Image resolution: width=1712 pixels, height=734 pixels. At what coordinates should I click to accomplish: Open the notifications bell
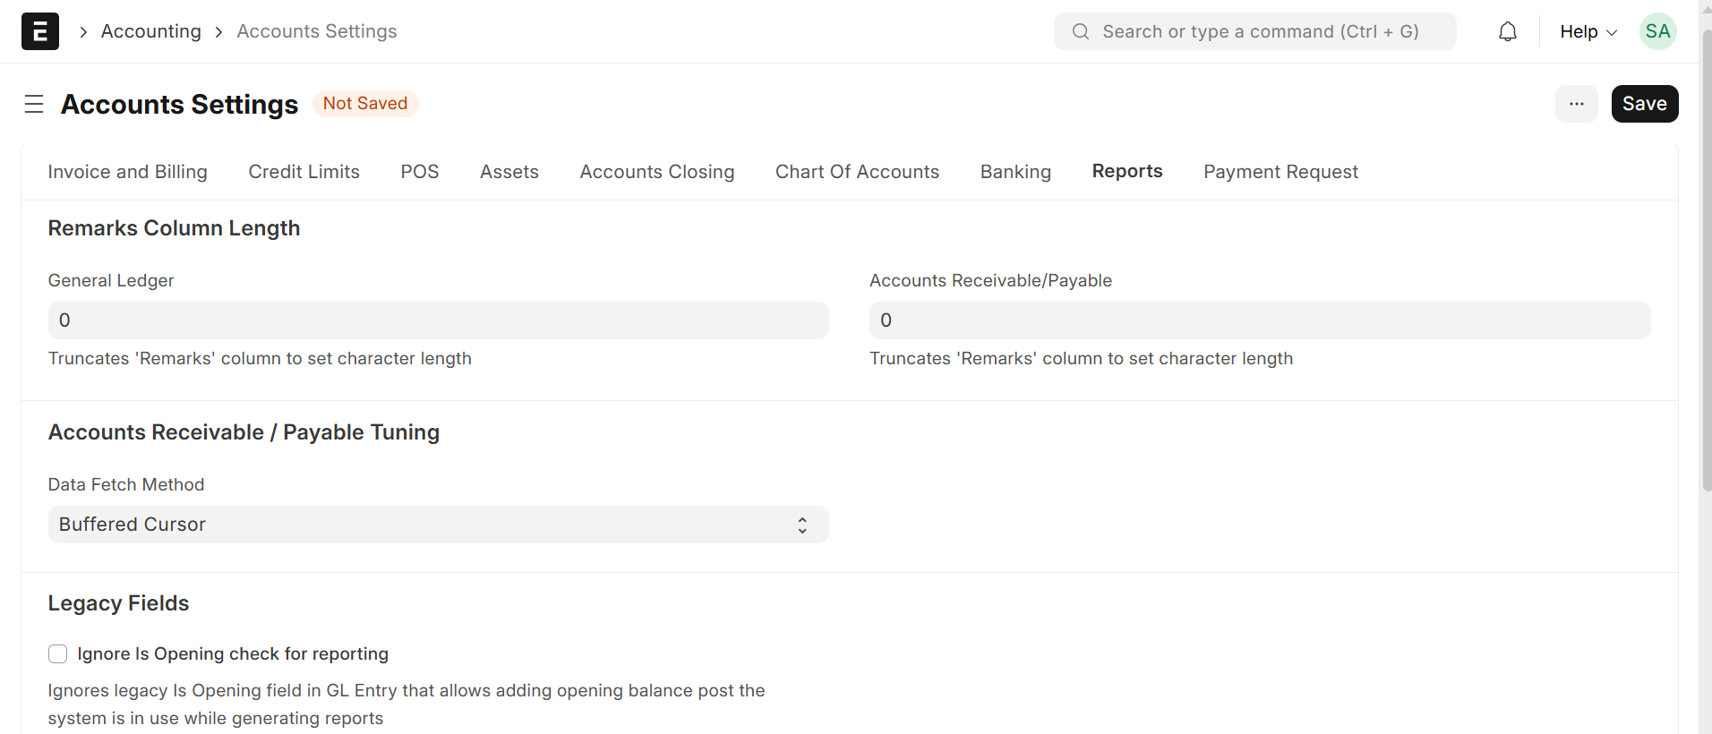1507,31
